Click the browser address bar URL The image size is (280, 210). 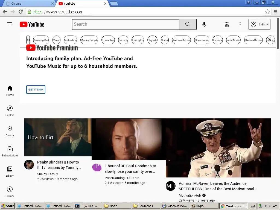coord(58,12)
